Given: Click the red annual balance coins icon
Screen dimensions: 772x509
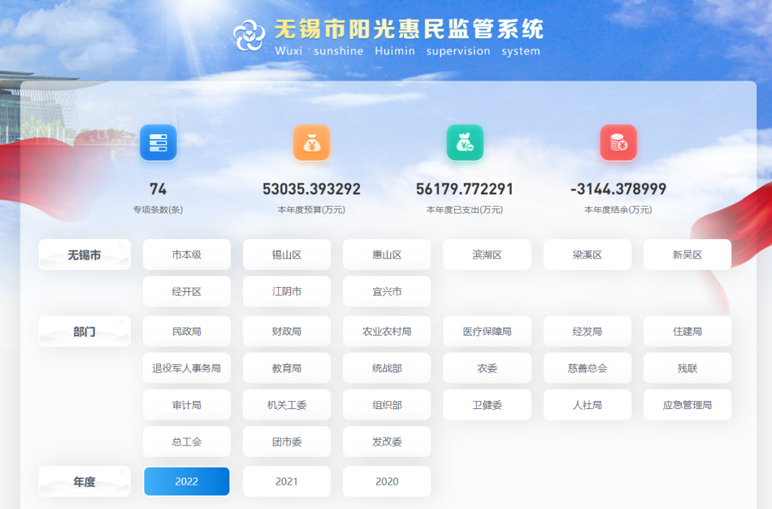Looking at the screenshot, I should (x=618, y=142).
